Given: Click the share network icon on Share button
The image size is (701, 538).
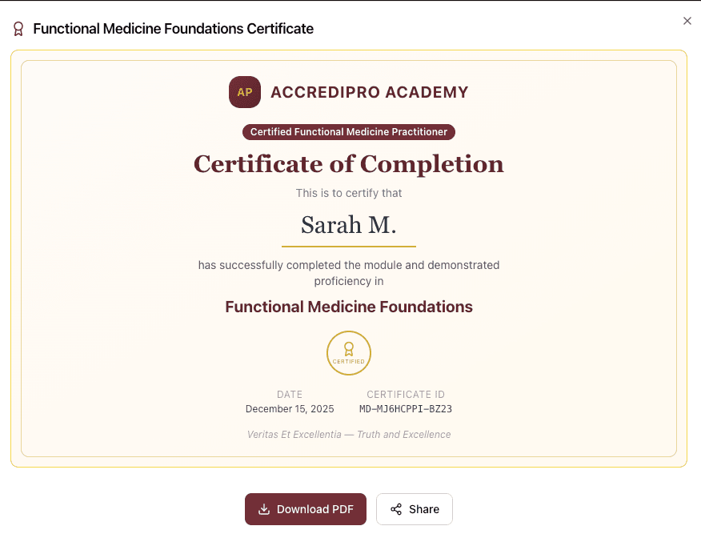Looking at the screenshot, I should 397,508.
